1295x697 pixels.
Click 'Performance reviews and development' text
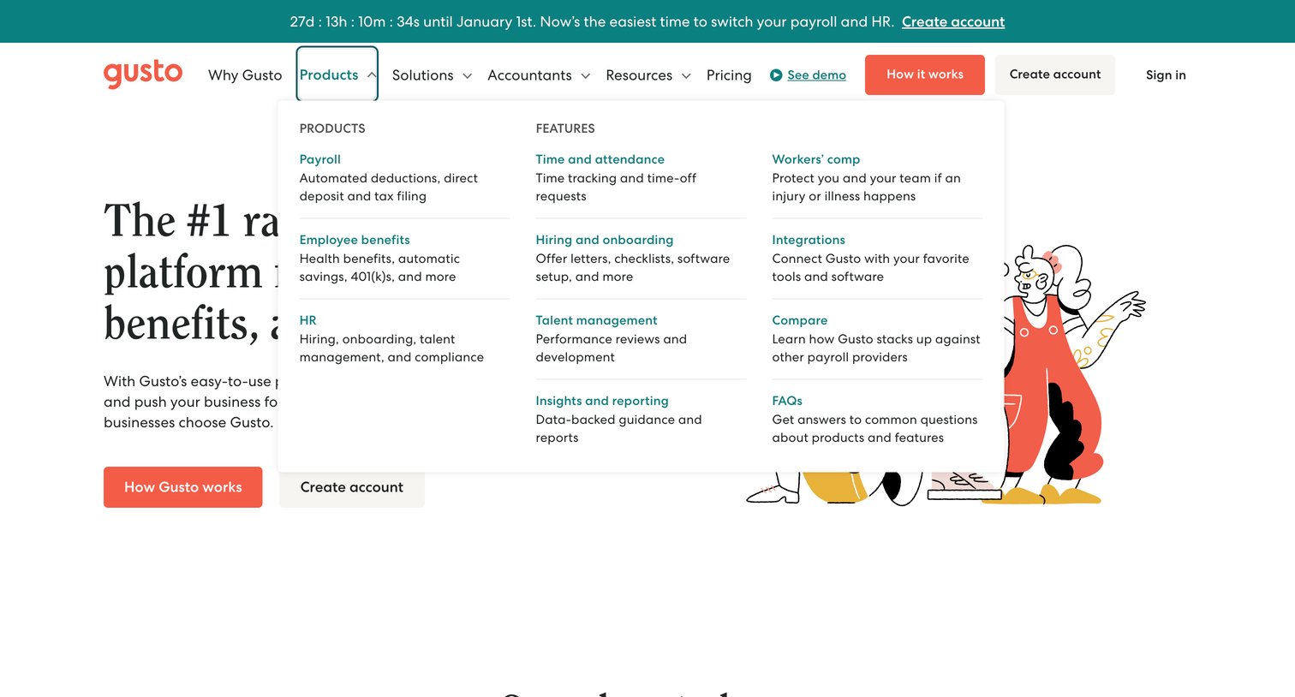[x=612, y=348]
